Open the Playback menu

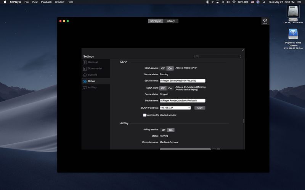point(46,2)
